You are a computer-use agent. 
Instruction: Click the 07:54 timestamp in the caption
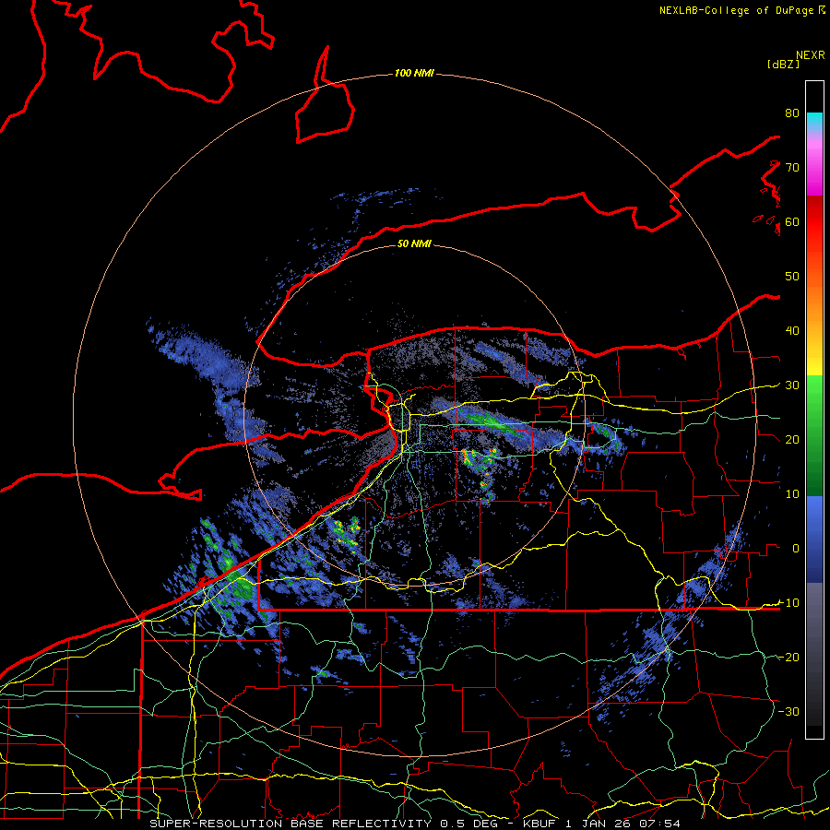659,824
